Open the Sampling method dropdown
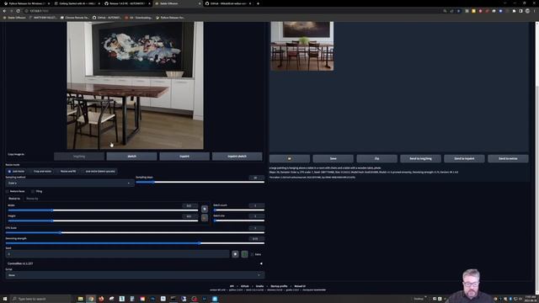Image resolution: width=539 pixels, height=303 pixels. click(x=69, y=183)
